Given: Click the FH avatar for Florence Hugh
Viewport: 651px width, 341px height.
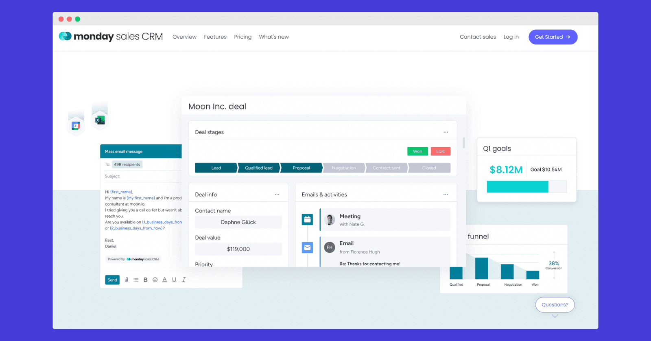Looking at the screenshot, I should tap(330, 247).
